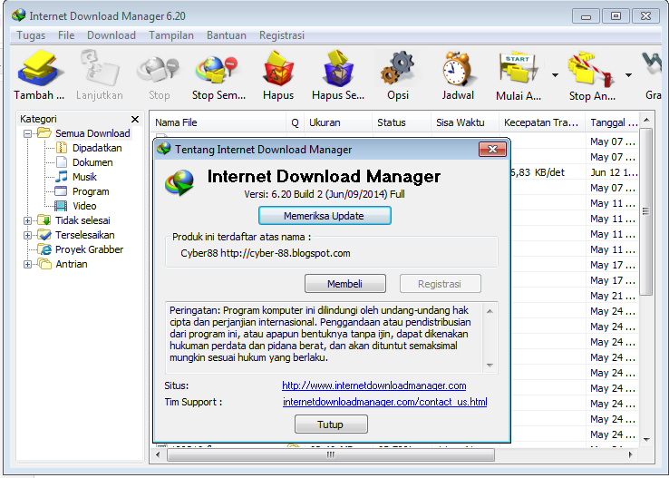The height and width of the screenshot is (478, 669).
Task: Click the warning text scroll up arrow
Action: tap(490, 311)
